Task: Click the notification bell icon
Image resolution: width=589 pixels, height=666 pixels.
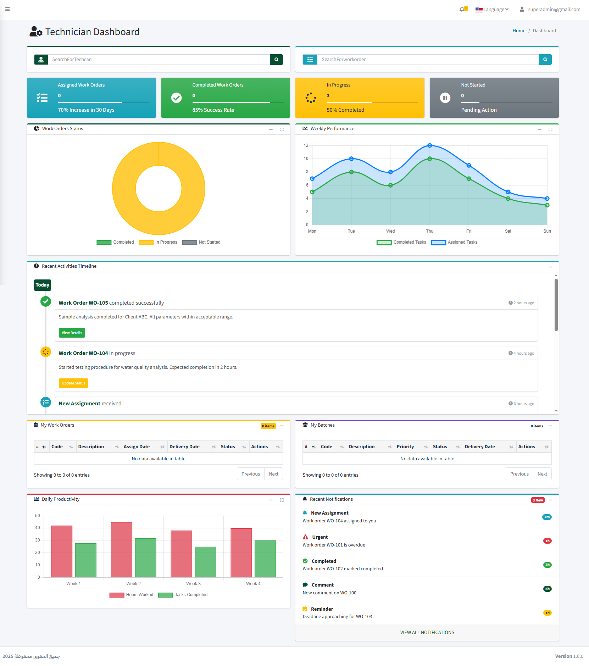Action: pos(462,9)
